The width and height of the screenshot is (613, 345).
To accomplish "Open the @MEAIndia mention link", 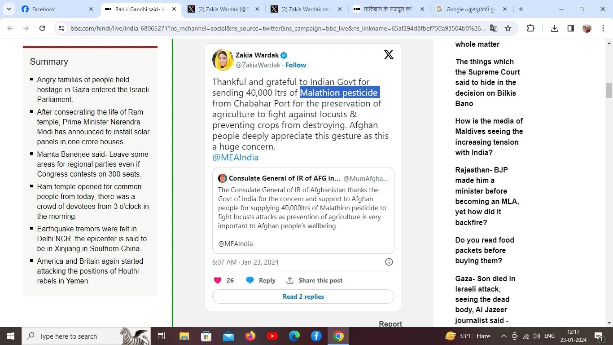I will click(x=236, y=157).
